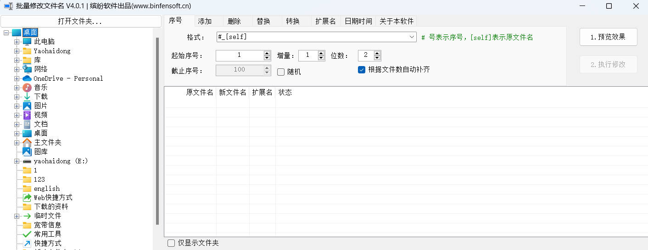Click the Web快捷方式 shortcut icon
The width and height of the screenshot is (648, 250).
(27, 198)
